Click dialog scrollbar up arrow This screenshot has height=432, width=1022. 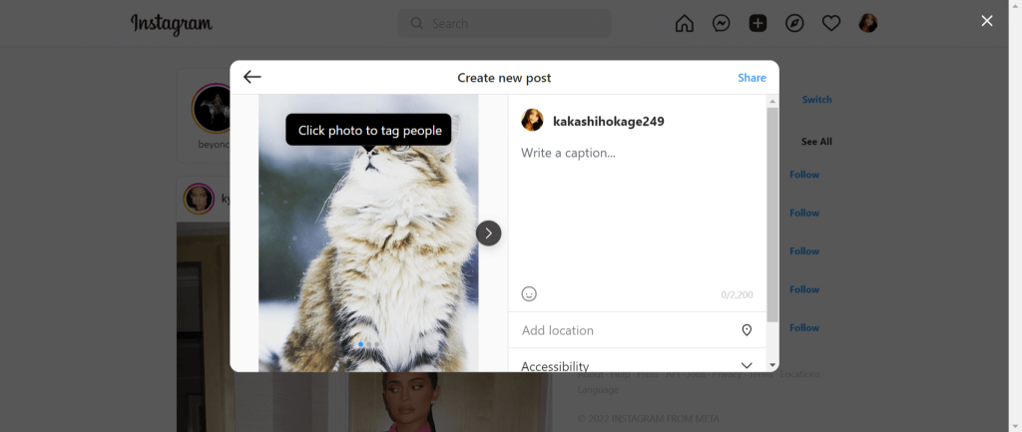click(x=772, y=101)
